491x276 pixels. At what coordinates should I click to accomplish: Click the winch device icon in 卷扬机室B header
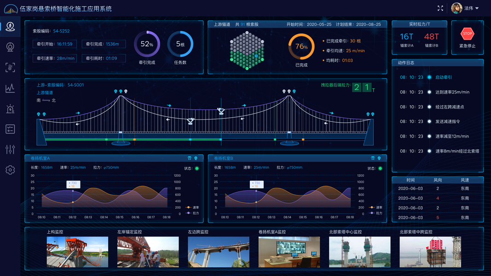(373, 158)
